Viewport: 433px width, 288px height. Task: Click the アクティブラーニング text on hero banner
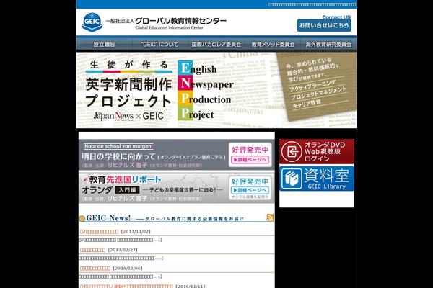coord(312,86)
